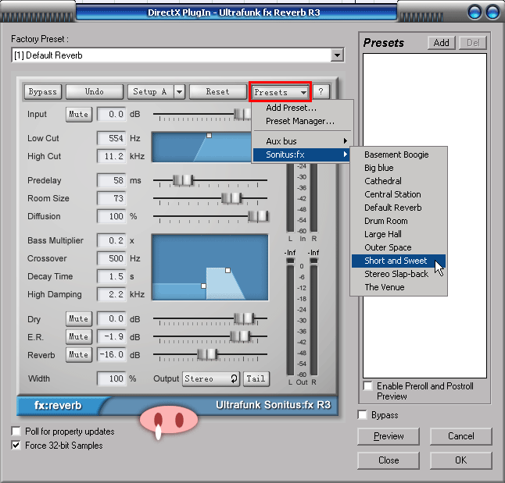Screen dimensions: 505x483
Task: Click the High Damping 2.2 kHz field
Action: click(112, 294)
